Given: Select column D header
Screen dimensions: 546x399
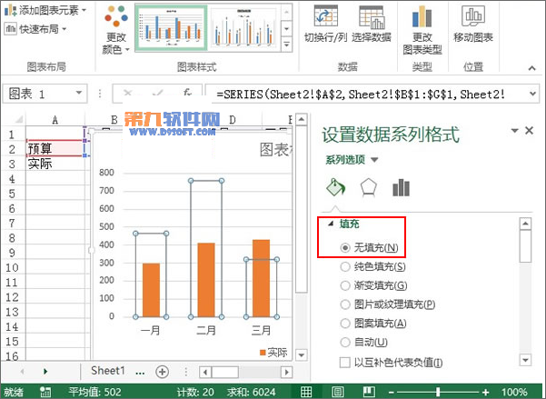Looking at the screenshot, I should tap(233, 120).
